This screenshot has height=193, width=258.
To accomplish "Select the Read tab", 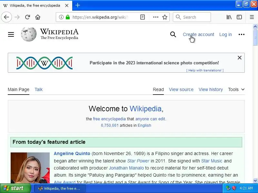I will tap(158, 89).
